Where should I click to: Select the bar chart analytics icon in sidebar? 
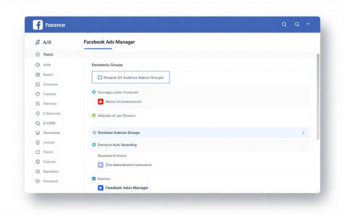[37, 132]
